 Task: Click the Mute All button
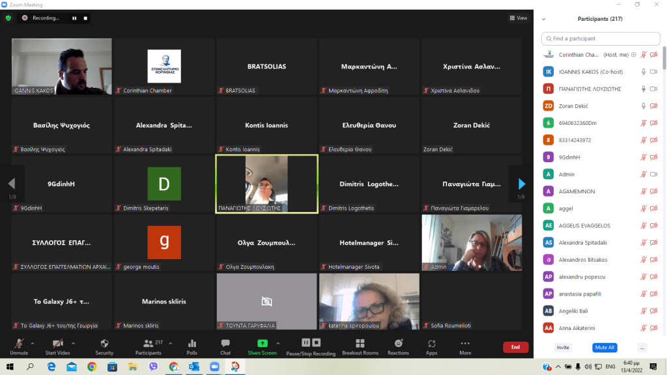coord(604,348)
